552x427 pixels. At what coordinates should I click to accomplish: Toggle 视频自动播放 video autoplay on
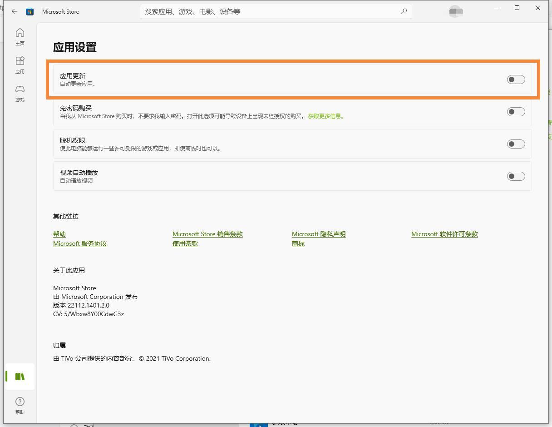click(x=516, y=176)
